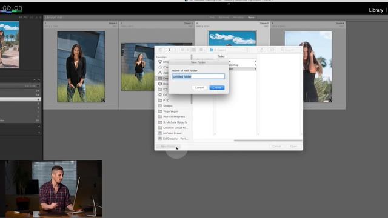Screen dimensions: 388x218
Task: Toggle the file dialog sidebar icon
Action: click(x=160, y=50)
